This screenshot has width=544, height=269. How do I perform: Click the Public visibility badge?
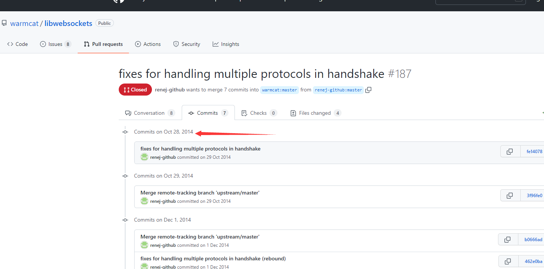[x=104, y=23]
